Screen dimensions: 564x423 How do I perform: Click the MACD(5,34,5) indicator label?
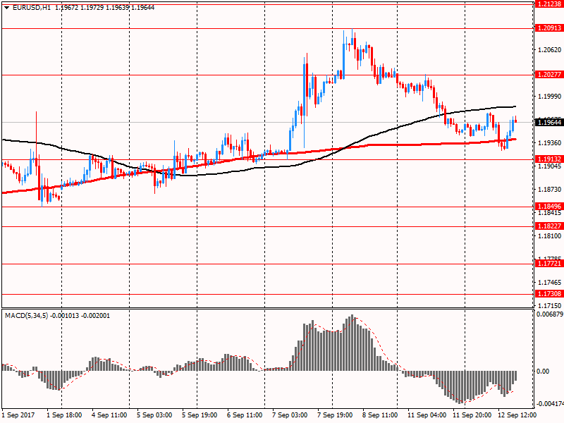26,316
